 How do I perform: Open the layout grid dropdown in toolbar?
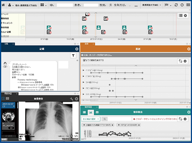44,5
